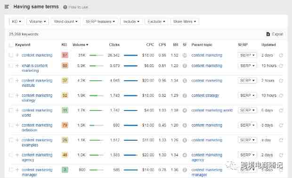The image size is (292, 178).
Task: Refresh the 'content marketing institute' row
Action: point(281,81)
